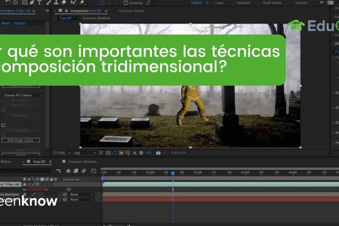The height and width of the screenshot is (226, 339).
Task: Open the Cinema 4D Camera dropdown
Action: pos(22,95)
